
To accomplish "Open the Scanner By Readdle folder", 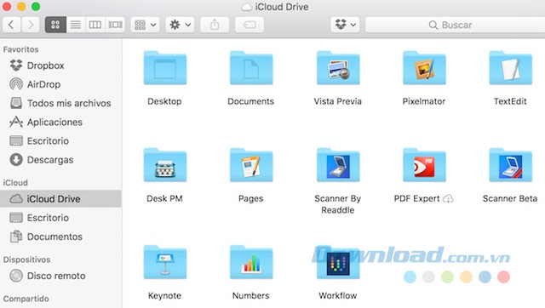I will tap(338, 165).
